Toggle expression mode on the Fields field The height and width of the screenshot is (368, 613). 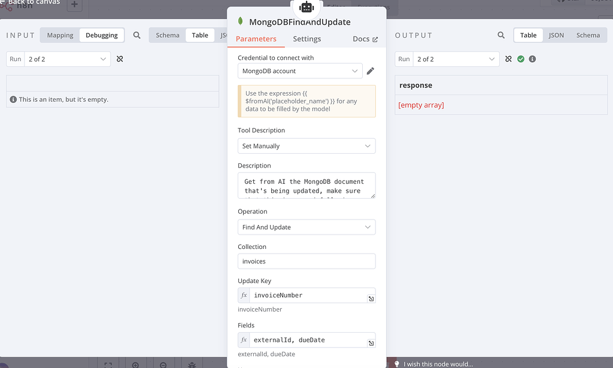click(x=244, y=340)
